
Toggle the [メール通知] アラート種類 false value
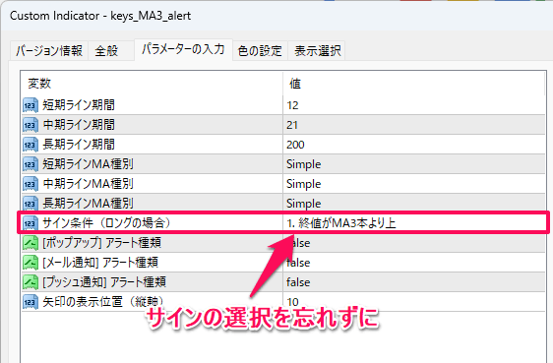point(414,263)
